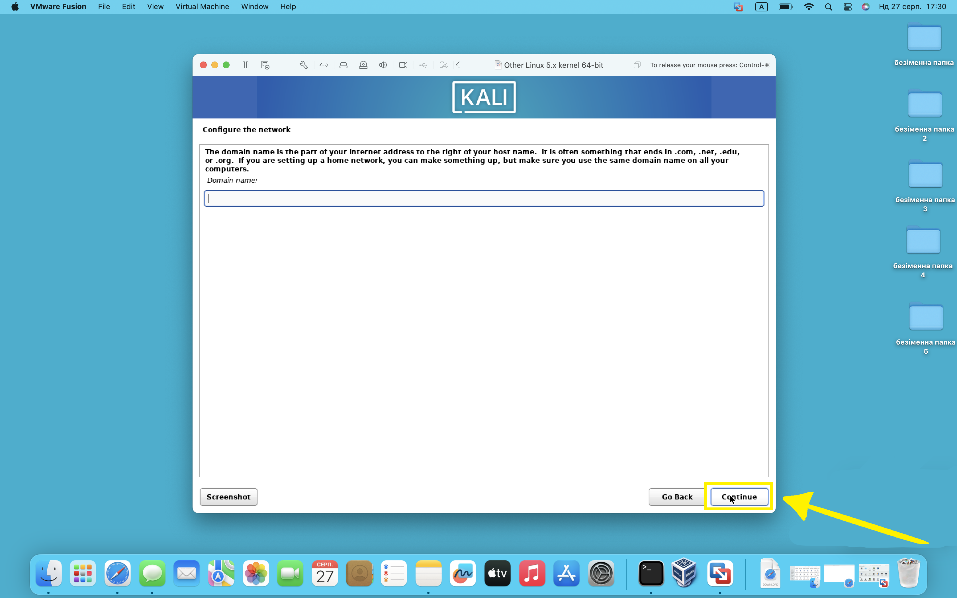Open Launchpad from the Dock
The width and height of the screenshot is (957, 598).
pyautogui.click(x=83, y=573)
